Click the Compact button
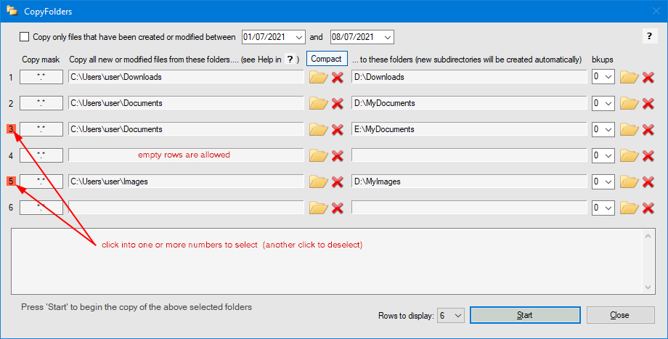This screenshot has height=339, width=668. click(x=327, y=58)
